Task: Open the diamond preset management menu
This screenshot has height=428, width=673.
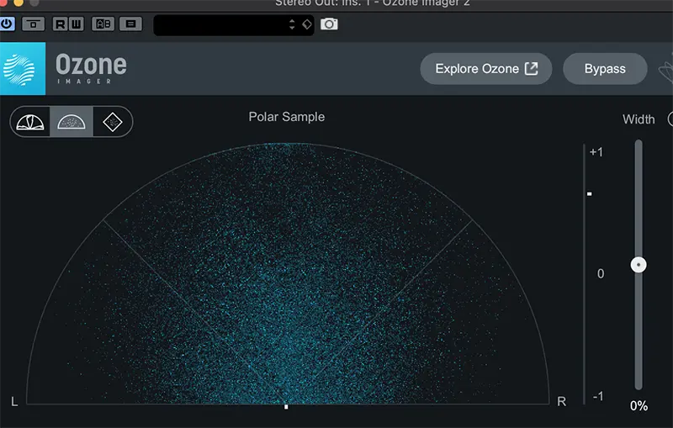Action: click(x=306, y=24)
